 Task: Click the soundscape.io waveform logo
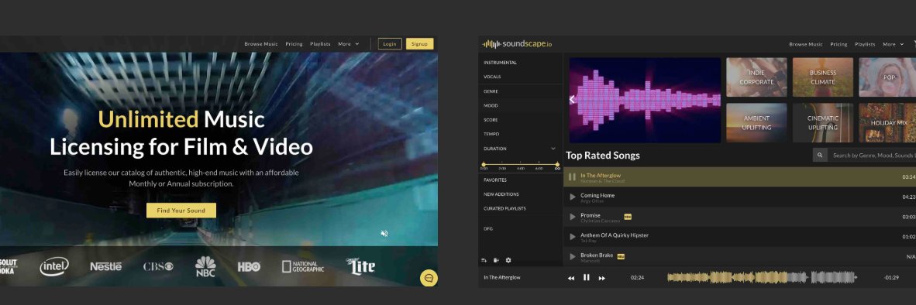(x=517, y=44)
